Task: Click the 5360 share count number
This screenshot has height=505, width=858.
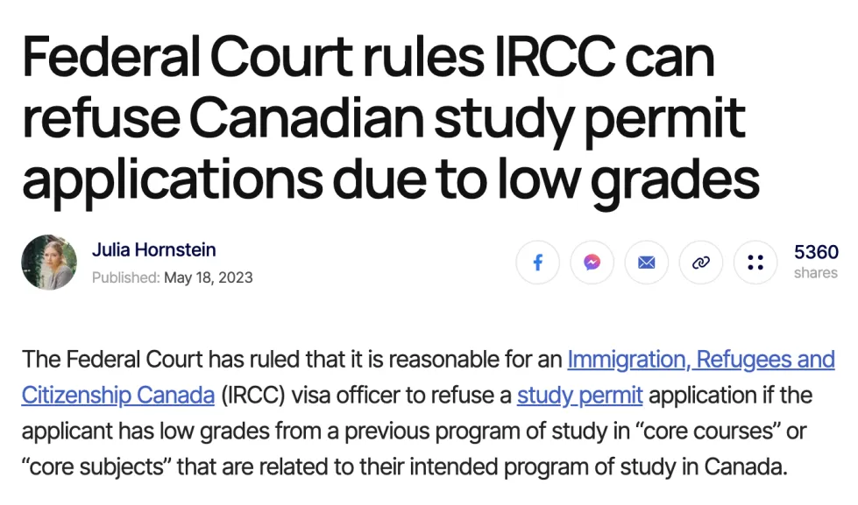Action: [816, 252]
